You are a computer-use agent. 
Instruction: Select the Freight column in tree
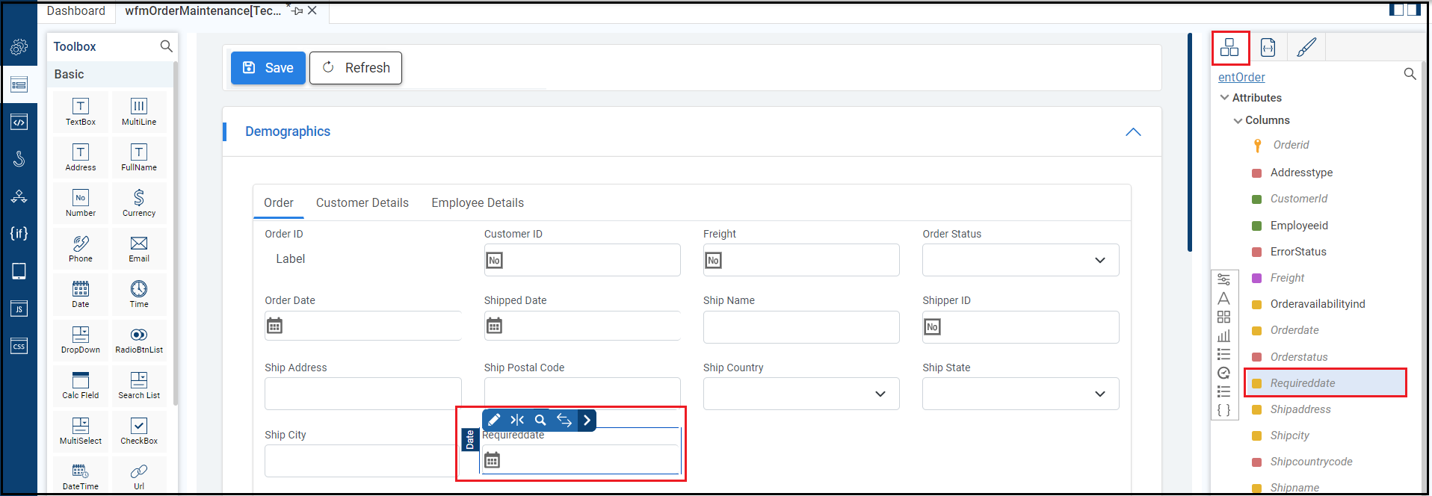[1287, 278]
